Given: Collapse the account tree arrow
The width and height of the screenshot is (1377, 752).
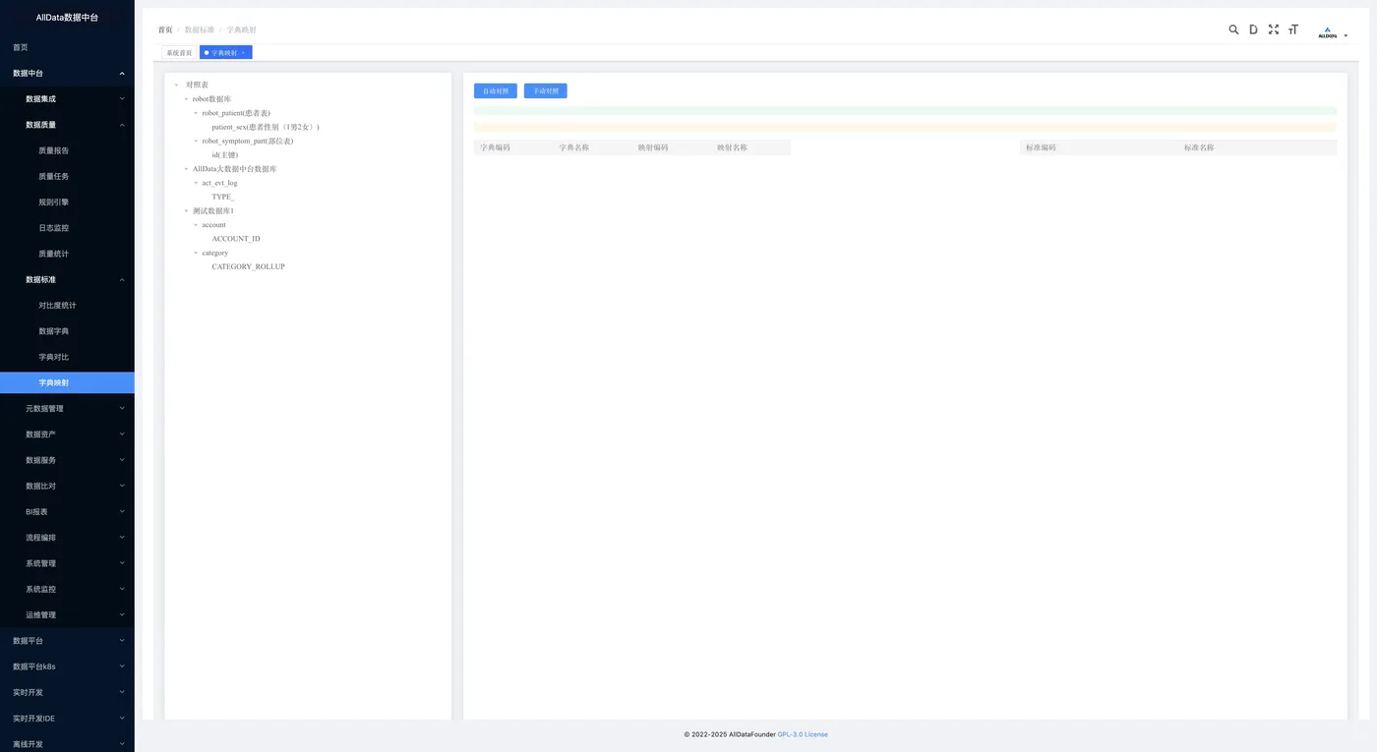Looking at the screenshot, I should coord(196,225).
